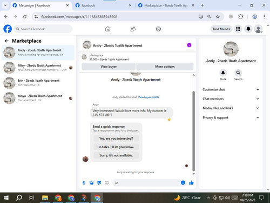
Task: Open Windows taskbar search
Action: click(x=19, y=198)
